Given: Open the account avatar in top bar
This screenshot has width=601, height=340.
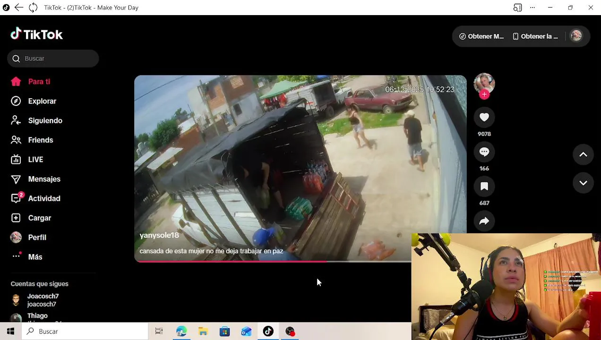Looking at the screenshot, I should coord(576,36).
